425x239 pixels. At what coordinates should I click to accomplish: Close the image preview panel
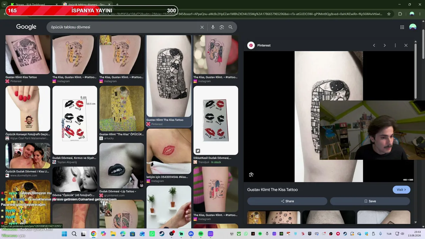point(406,45)
